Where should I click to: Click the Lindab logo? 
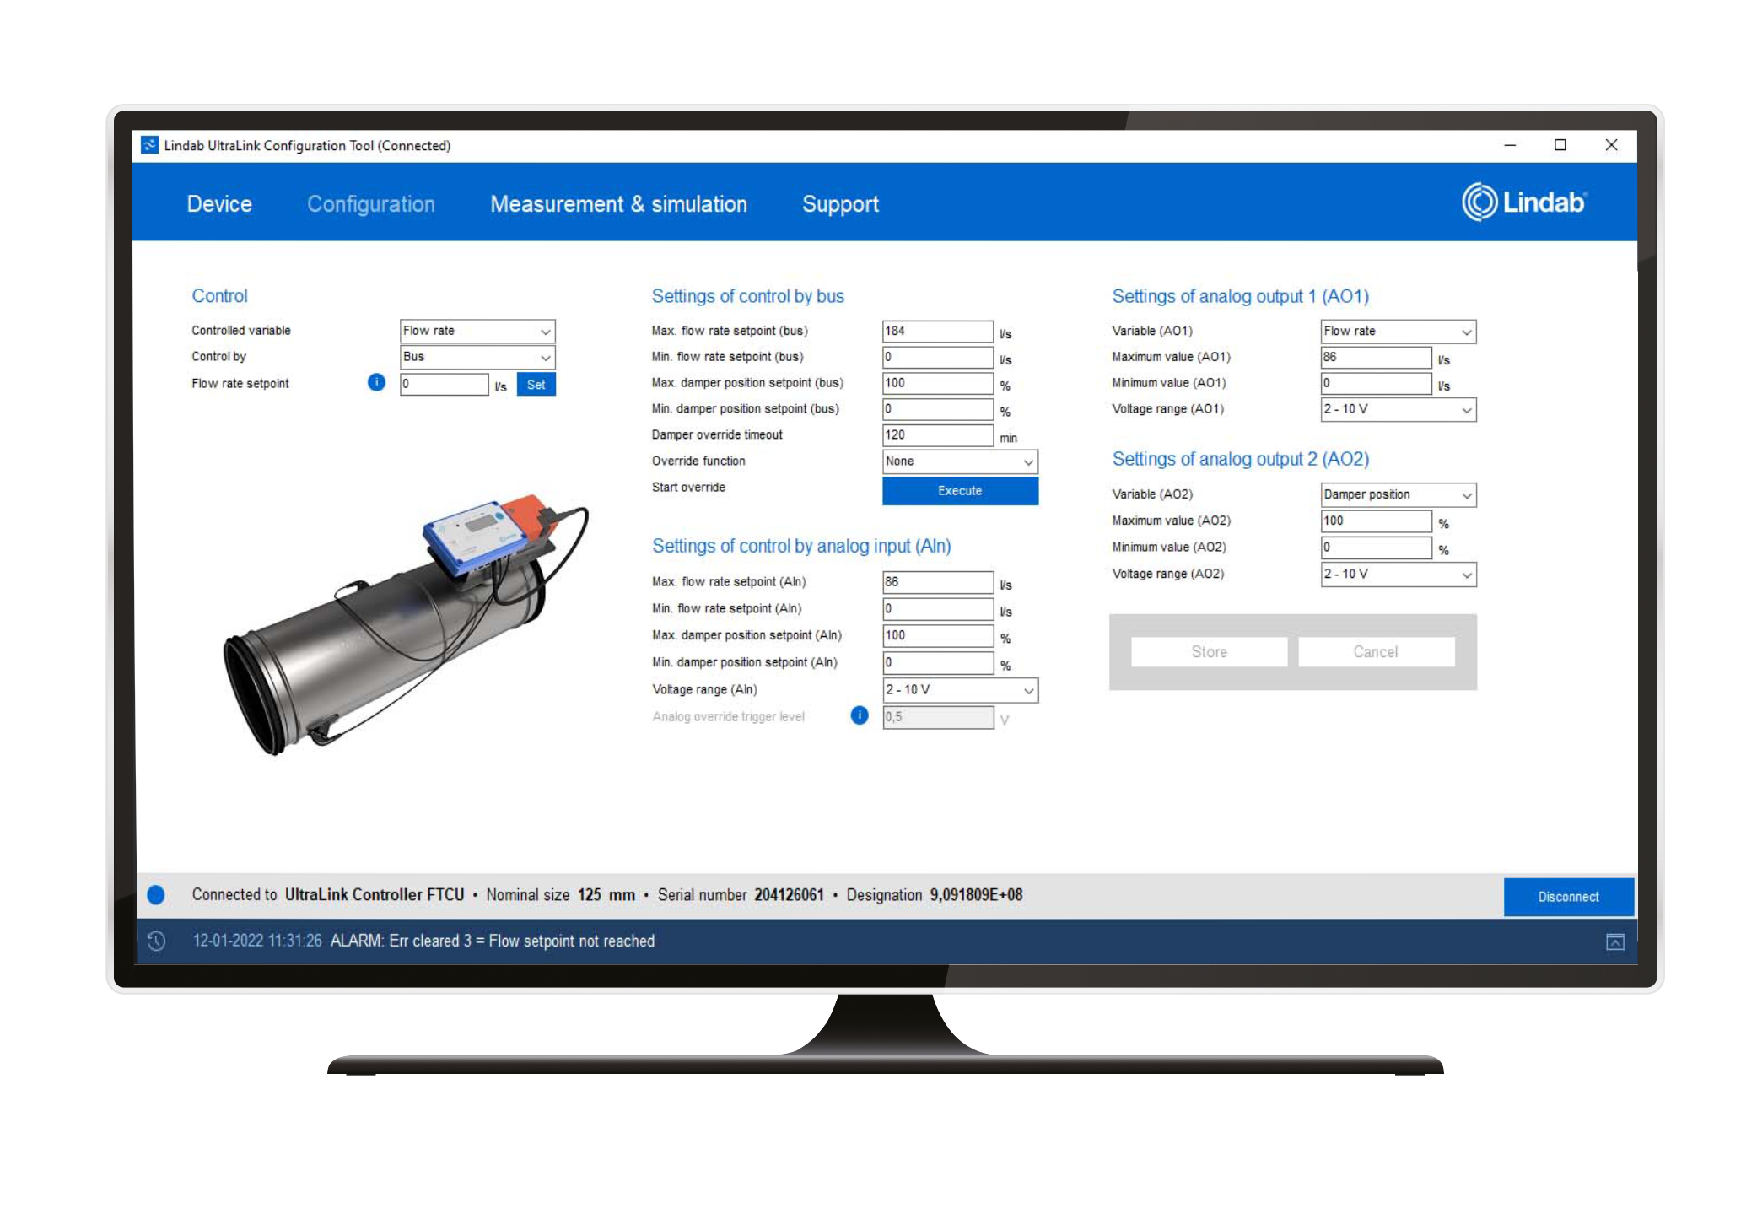tap(1524, 202)
